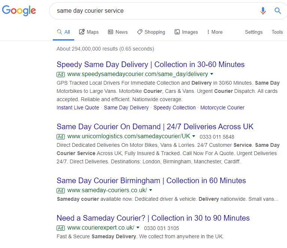Open Same Day Courier Birmingham result
This screenshot has height=248, width=287.
[x=151, y=181]
